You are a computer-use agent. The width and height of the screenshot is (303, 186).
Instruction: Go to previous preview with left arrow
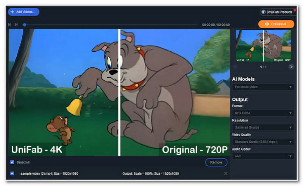[236, 67]
